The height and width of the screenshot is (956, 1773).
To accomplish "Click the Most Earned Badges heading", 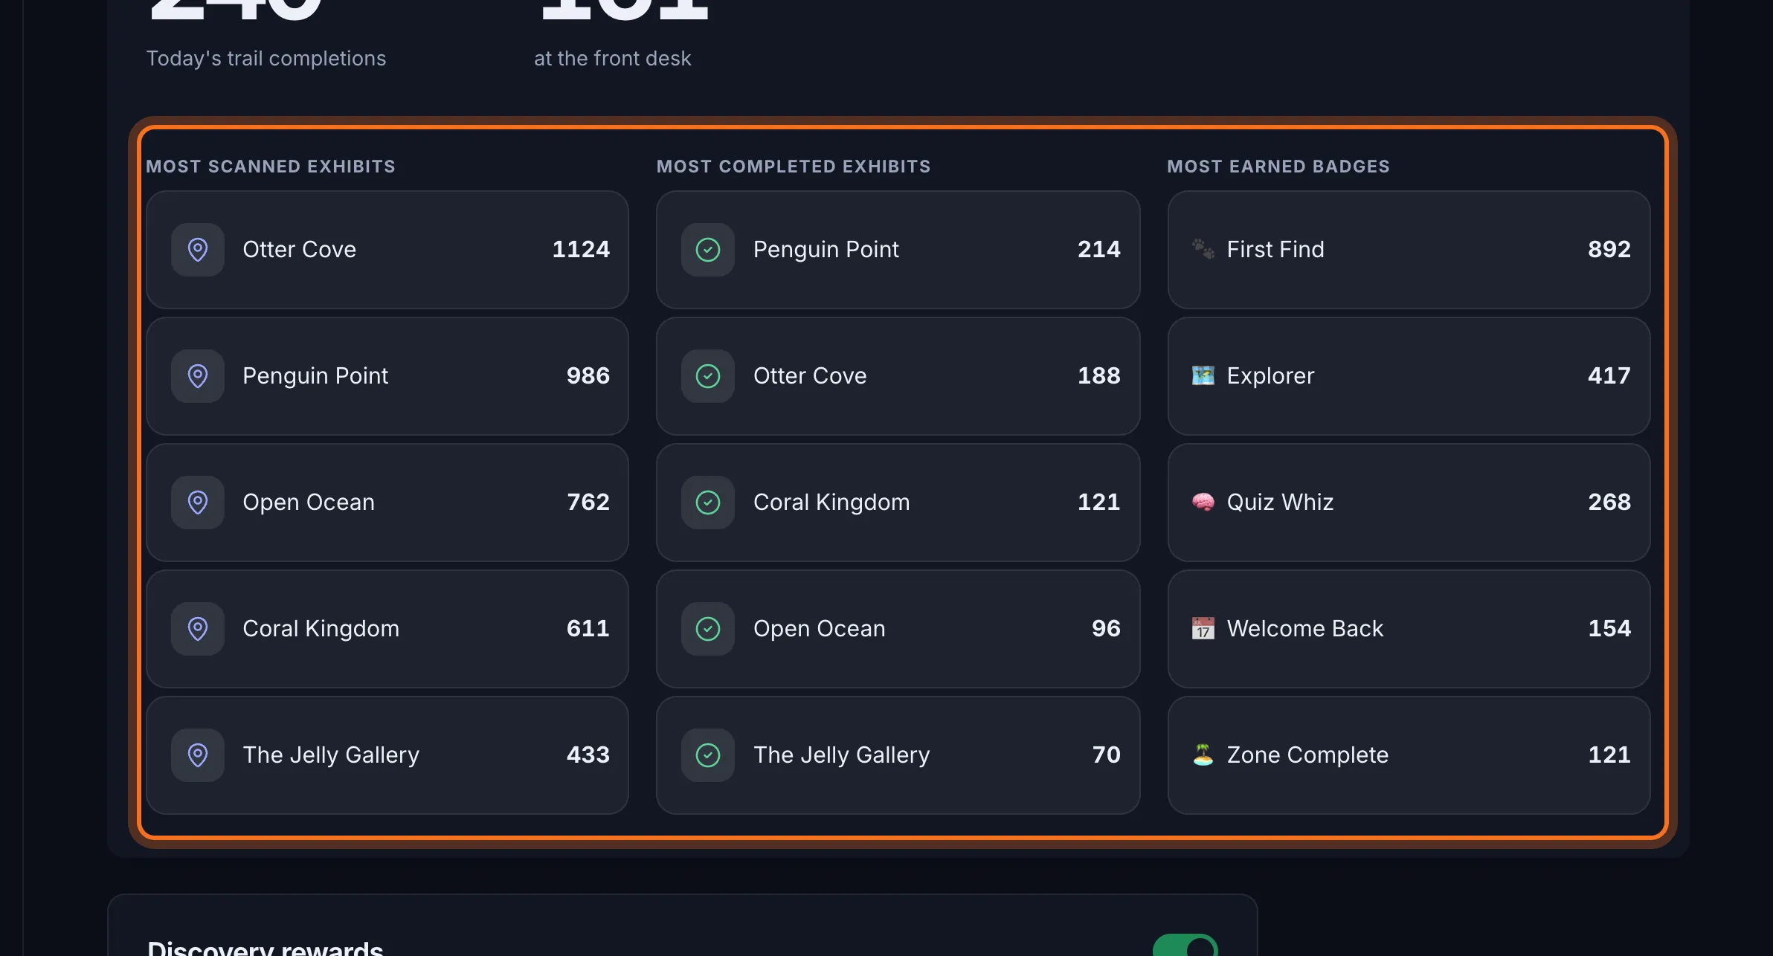I will (1278, 167).
